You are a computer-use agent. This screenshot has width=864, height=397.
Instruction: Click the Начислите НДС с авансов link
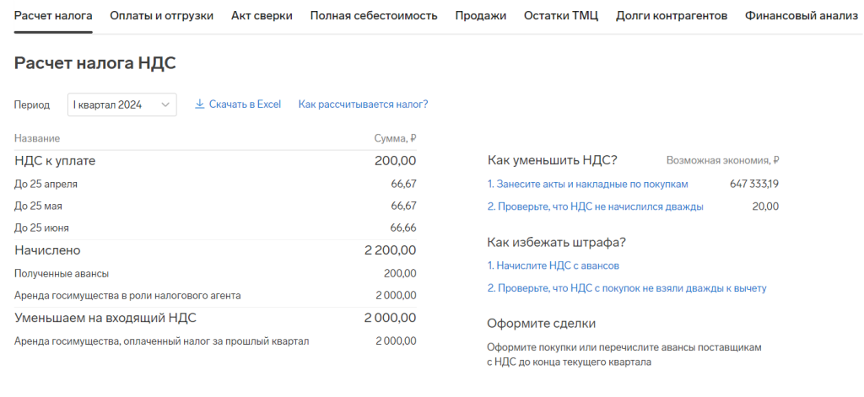point(553,266)
